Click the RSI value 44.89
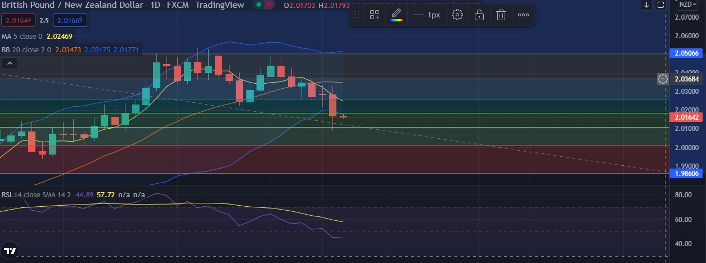Screen dimensions: 706x263 coord(84,195)
